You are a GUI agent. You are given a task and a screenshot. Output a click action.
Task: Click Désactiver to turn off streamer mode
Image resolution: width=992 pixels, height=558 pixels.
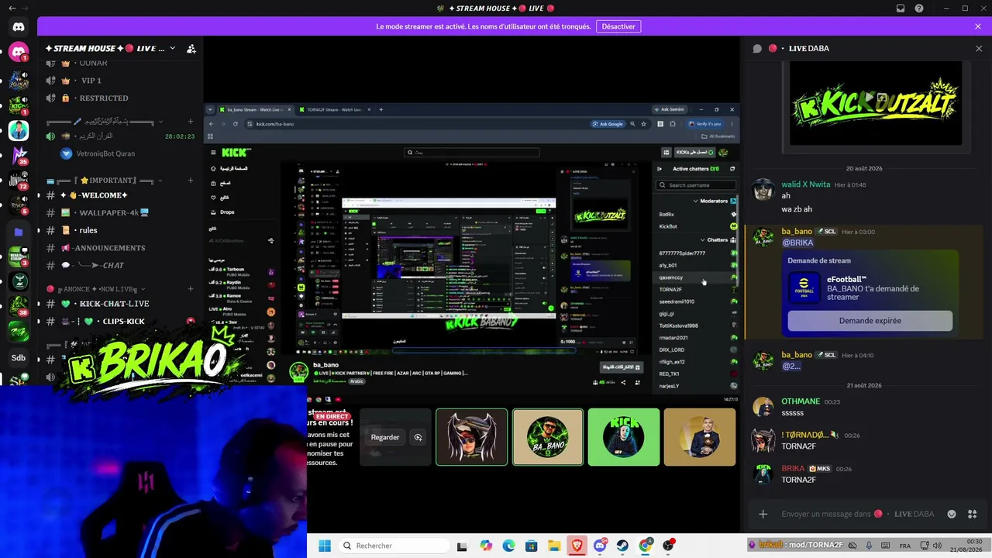pyautogui.click(x=618, y=26)
